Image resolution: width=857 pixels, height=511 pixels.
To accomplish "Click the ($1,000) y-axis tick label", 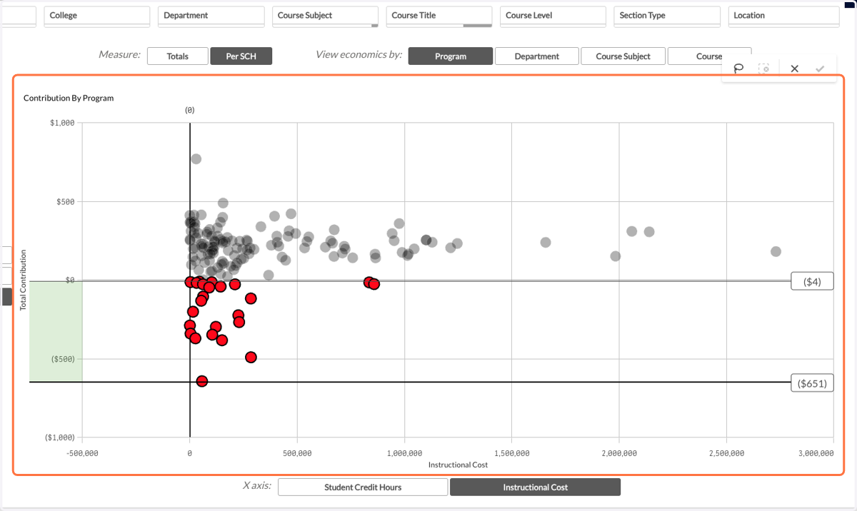I will click(x=59, y=437).
